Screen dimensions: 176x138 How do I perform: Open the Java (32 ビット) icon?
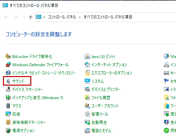[x=87, y=56]
